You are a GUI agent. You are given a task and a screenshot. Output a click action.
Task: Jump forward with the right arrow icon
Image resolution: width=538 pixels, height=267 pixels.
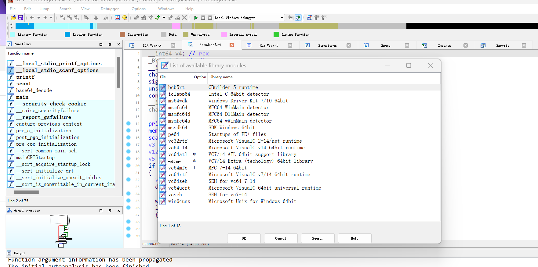pos(45,18)
